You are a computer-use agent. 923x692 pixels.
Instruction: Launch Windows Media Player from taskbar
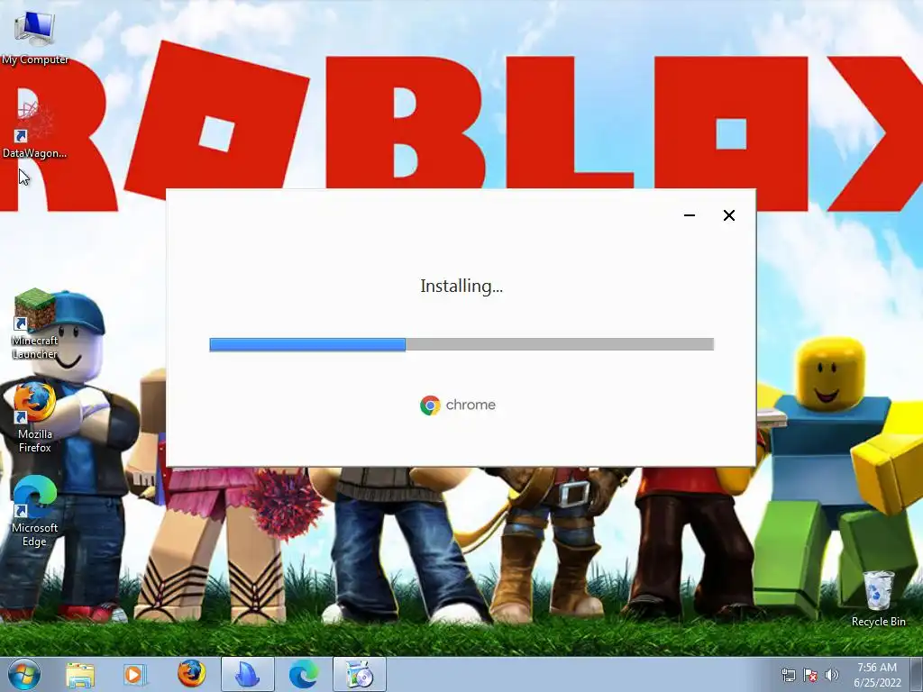[134, 675]
